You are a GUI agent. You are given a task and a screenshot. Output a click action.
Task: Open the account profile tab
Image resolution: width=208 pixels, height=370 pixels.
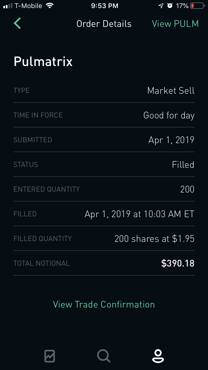pos(158,356)
